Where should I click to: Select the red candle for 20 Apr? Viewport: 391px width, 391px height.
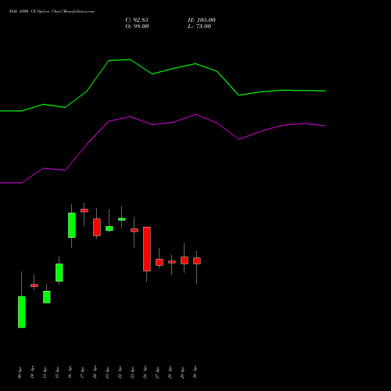97,228
